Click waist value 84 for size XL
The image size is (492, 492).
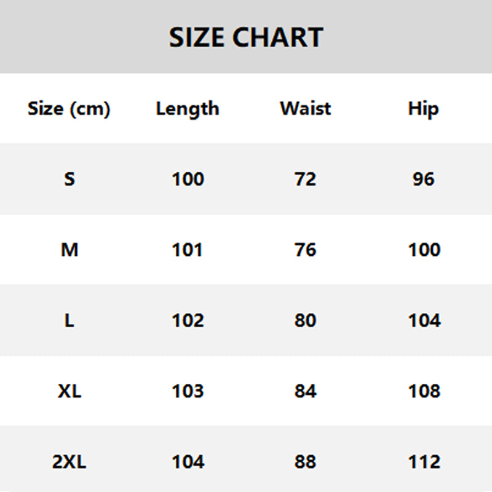pos(306,391)
